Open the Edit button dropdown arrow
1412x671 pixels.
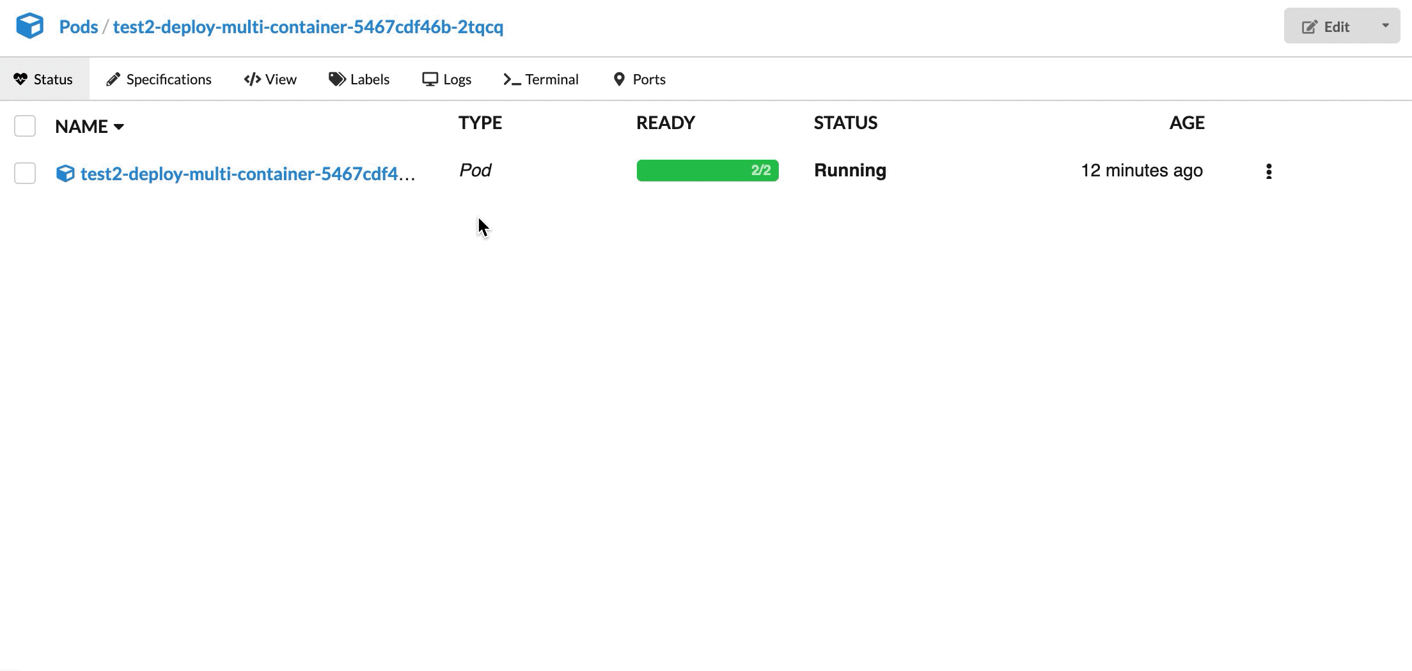click(1385, 26)
